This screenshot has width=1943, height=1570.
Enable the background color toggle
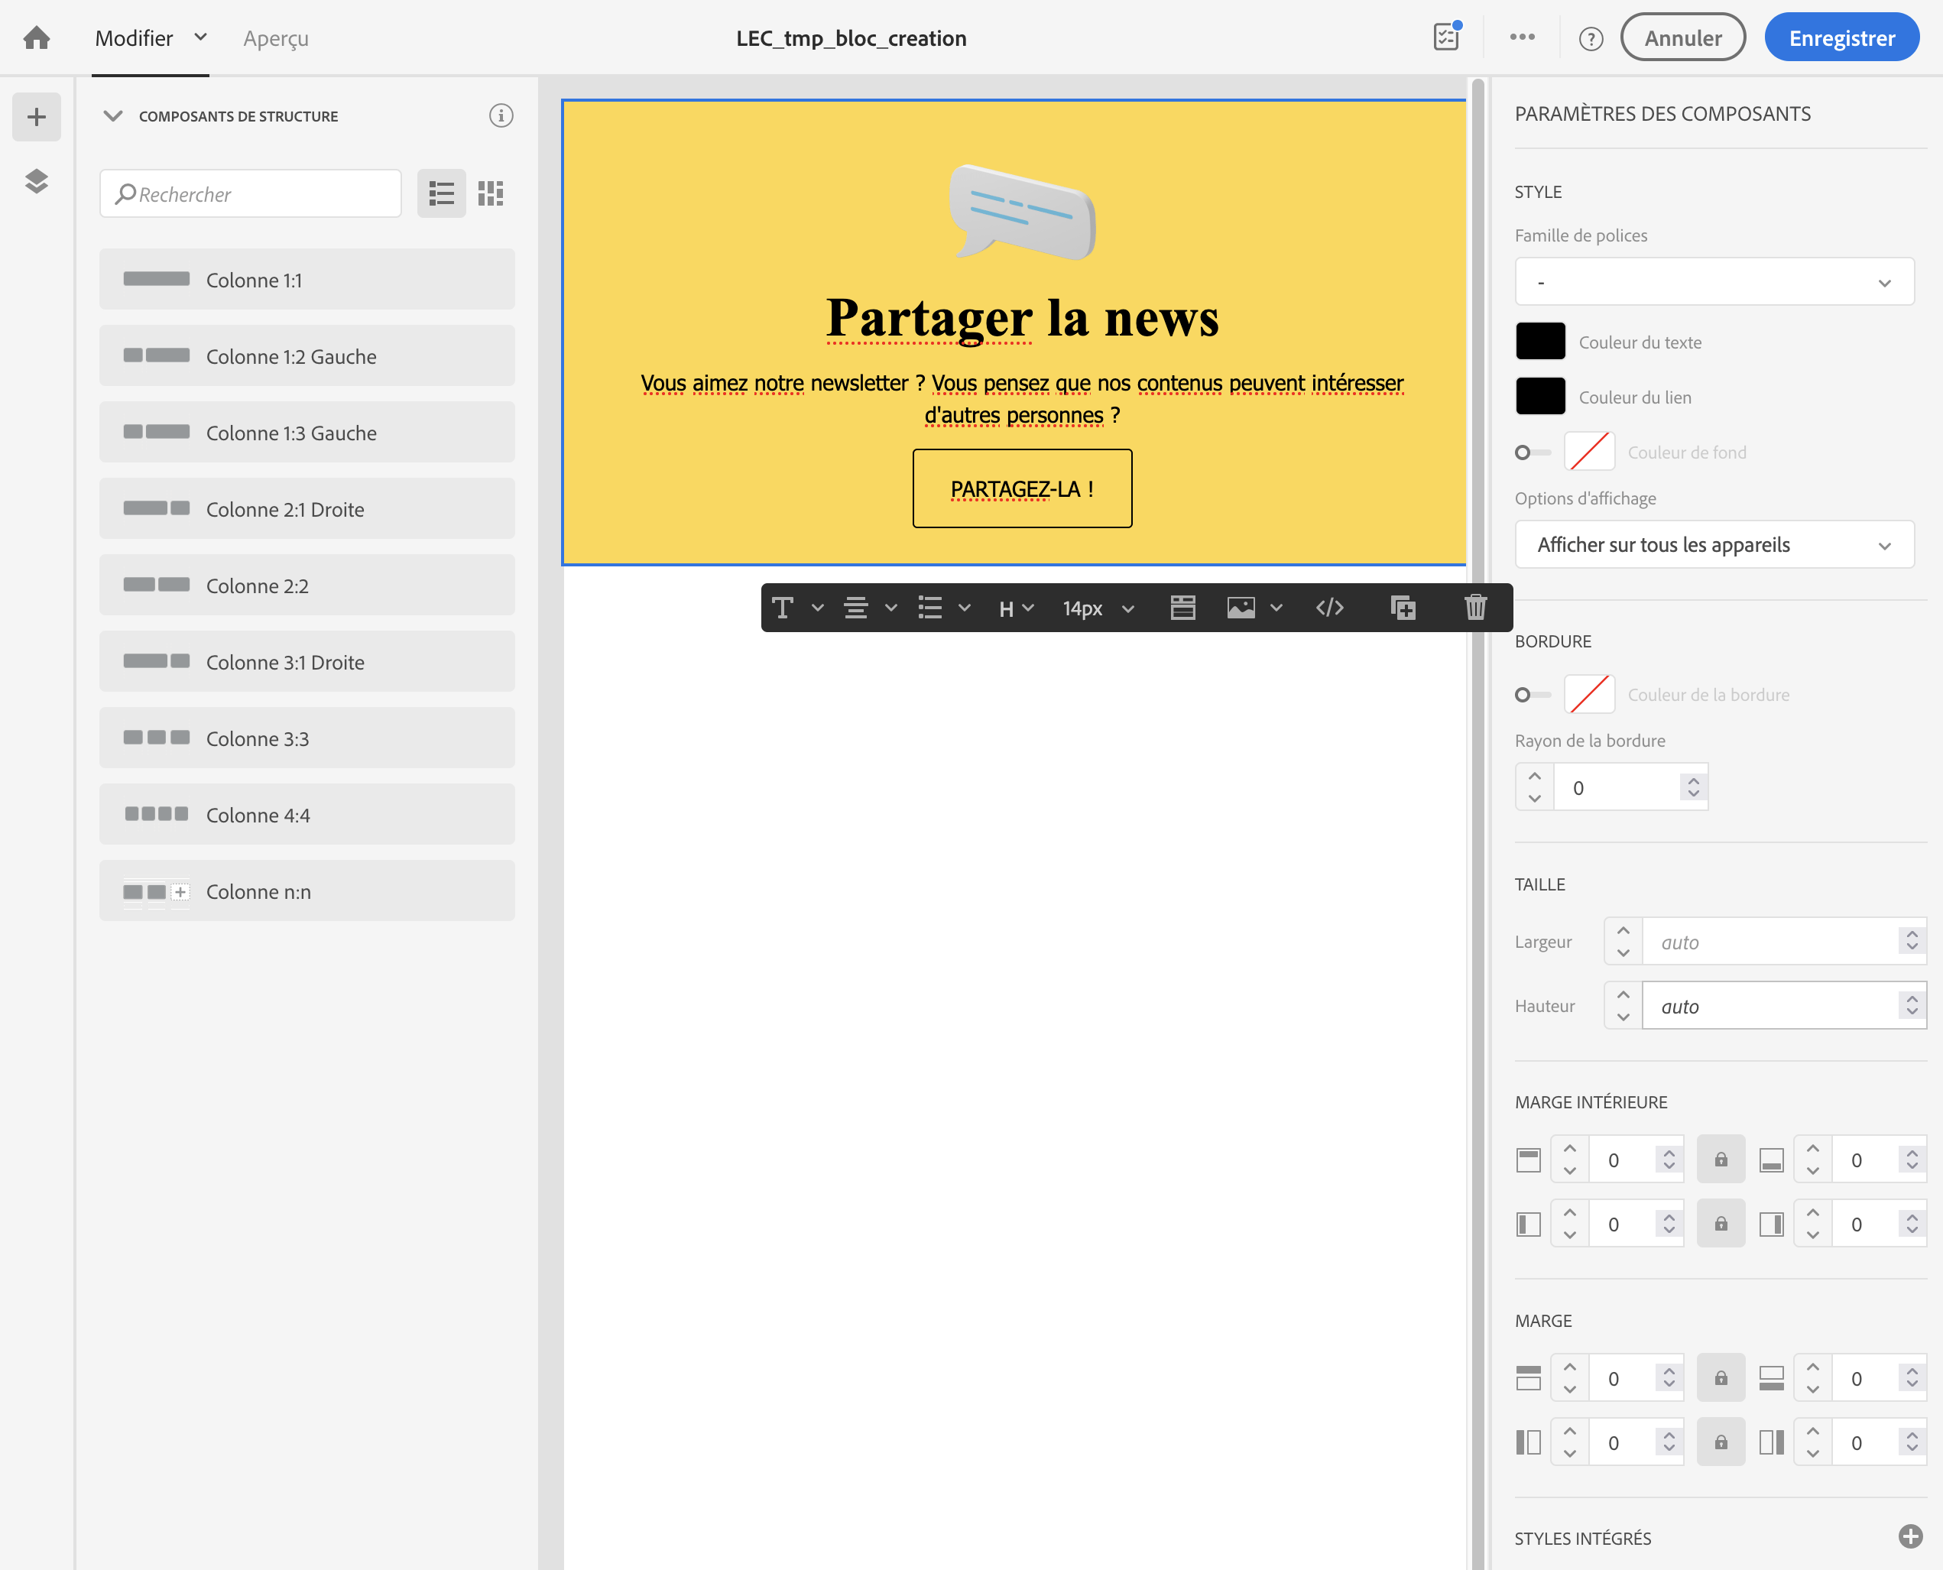[x=1532, y=453]
